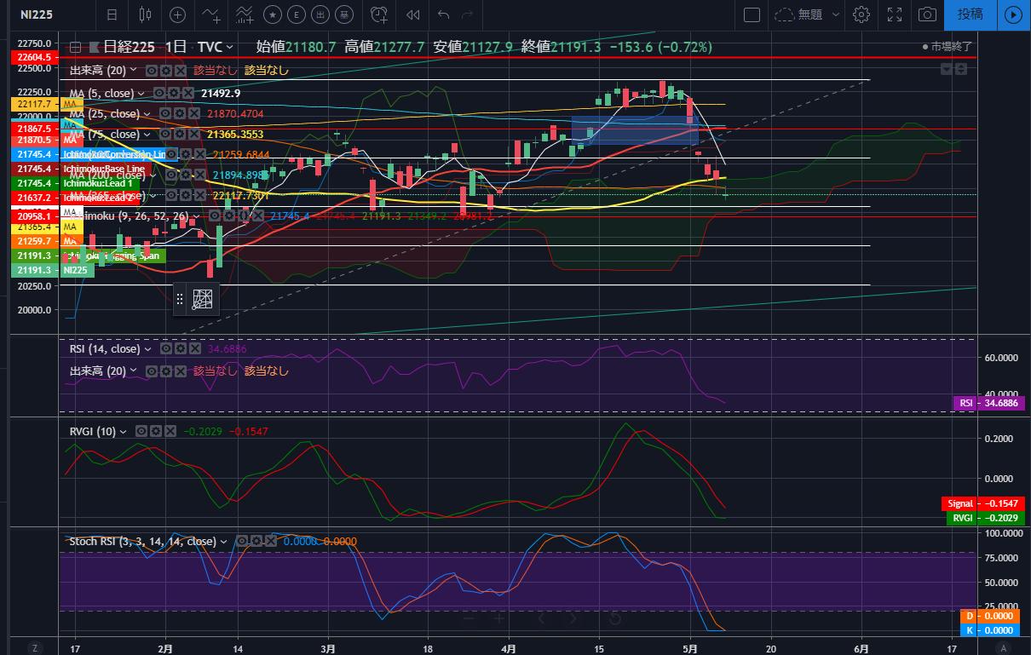Screen dimensions: 1031x655
Task: Open chart settings gear in top toolbar
Action: pyautogui.click(x=861, y=14)
